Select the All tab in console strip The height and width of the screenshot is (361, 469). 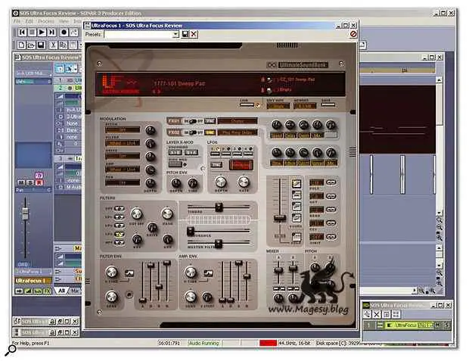coord(61,291)
